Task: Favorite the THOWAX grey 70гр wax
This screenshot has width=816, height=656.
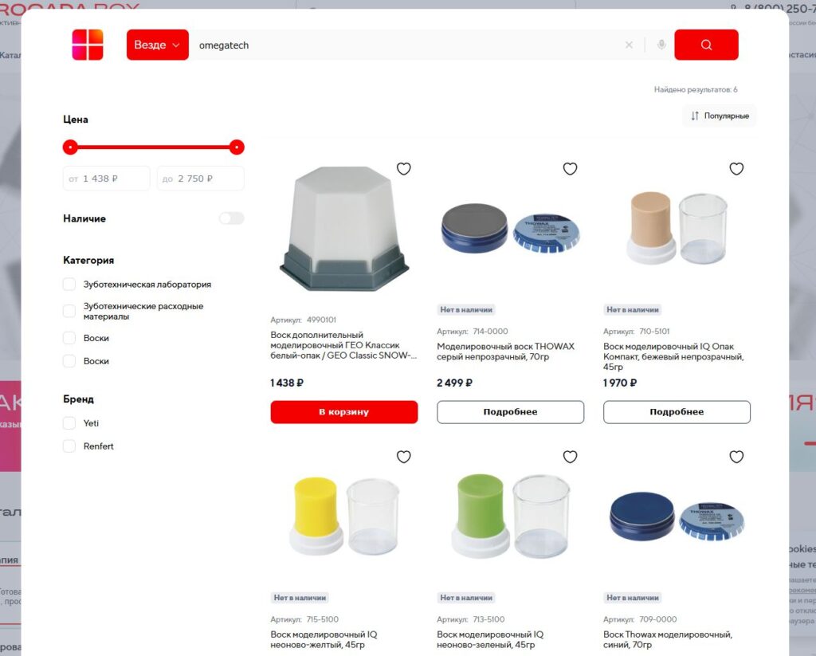Action: [x=570, y=169]
